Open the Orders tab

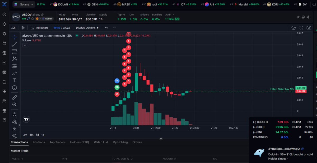137,142
